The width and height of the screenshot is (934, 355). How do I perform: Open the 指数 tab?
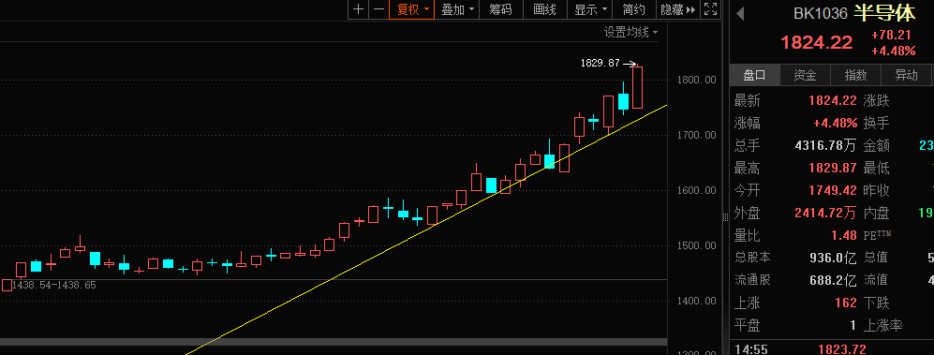point(856,75)
